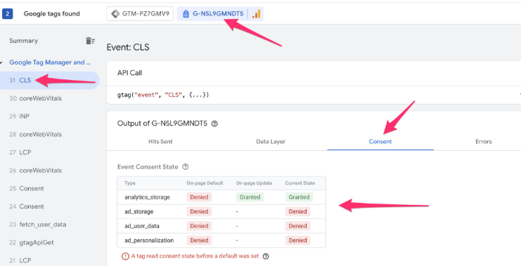
Task: Open the Summary view in sidebar
Action: point(24,41)
